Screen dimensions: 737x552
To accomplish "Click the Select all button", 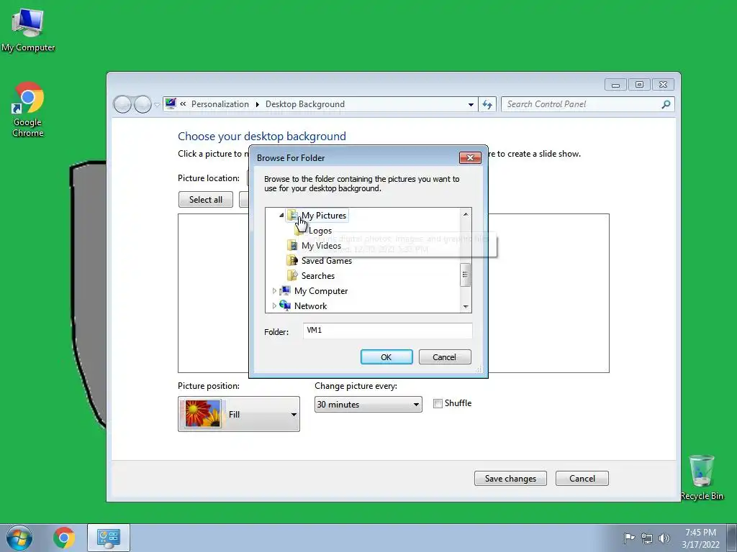I will coord(205,200).
